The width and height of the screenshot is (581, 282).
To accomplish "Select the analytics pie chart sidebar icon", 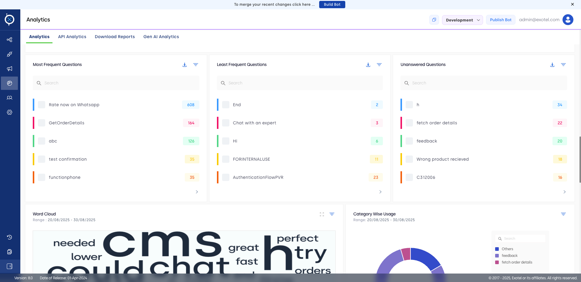I will tap(9, 83).
